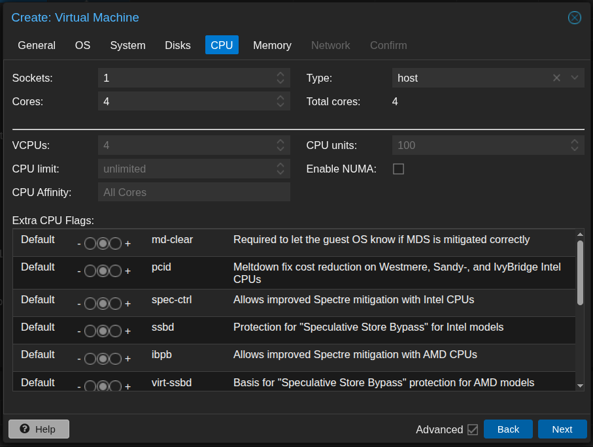593x447 pixels.
Task: Decrease the Cores value with down arrow
Action: point(280,105)
